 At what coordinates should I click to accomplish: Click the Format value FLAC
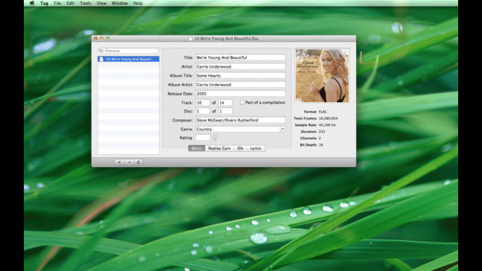pos(323,112)
